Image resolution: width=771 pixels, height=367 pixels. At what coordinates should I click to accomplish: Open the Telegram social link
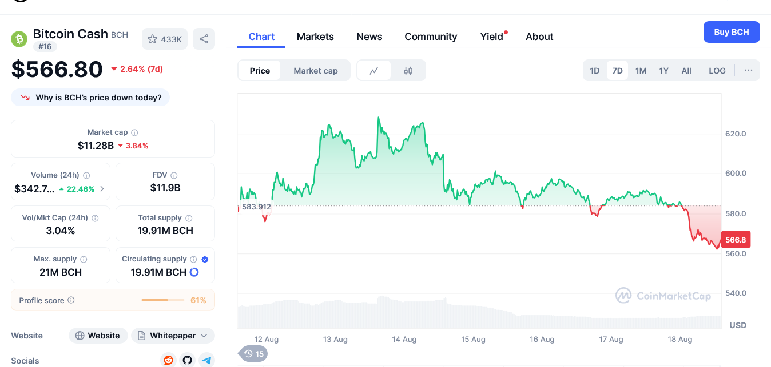click(x=206, y=360)
